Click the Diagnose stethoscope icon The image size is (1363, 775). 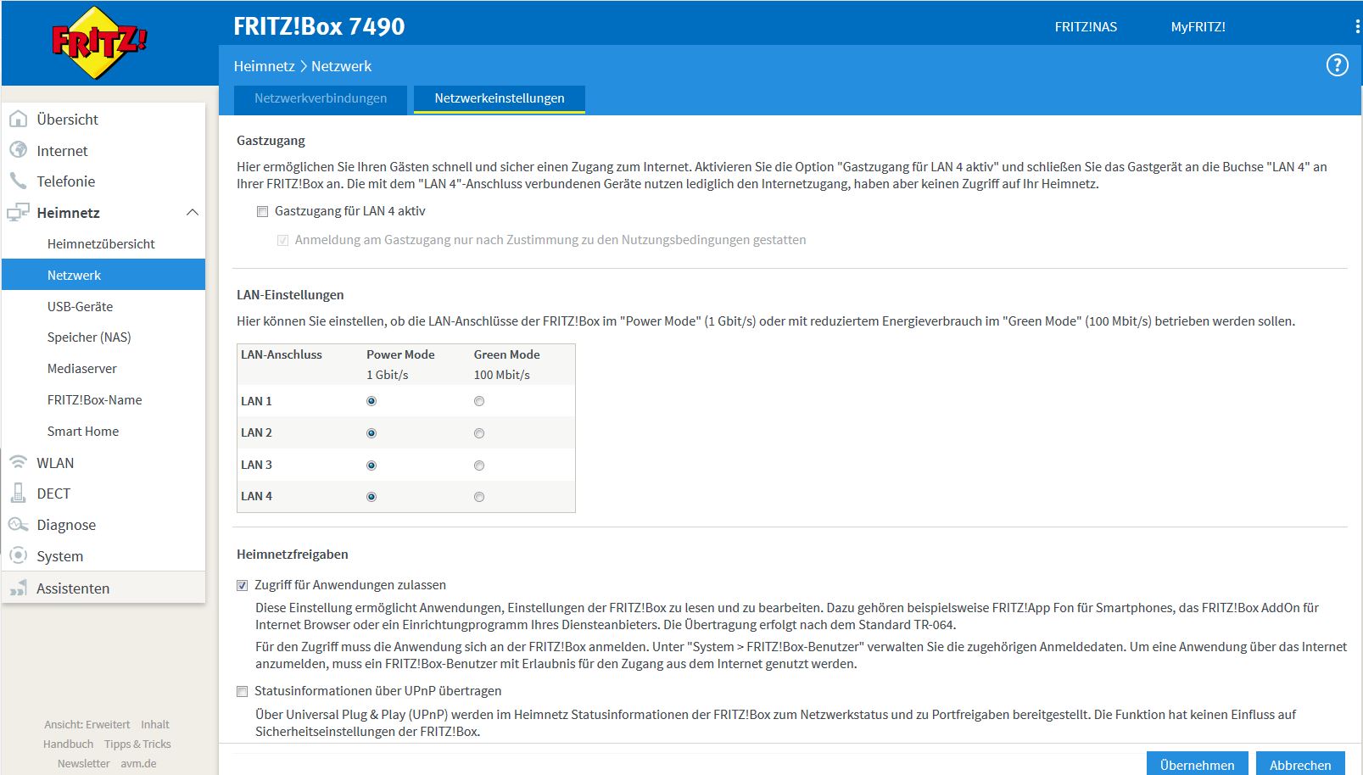[x=18, y=524]
